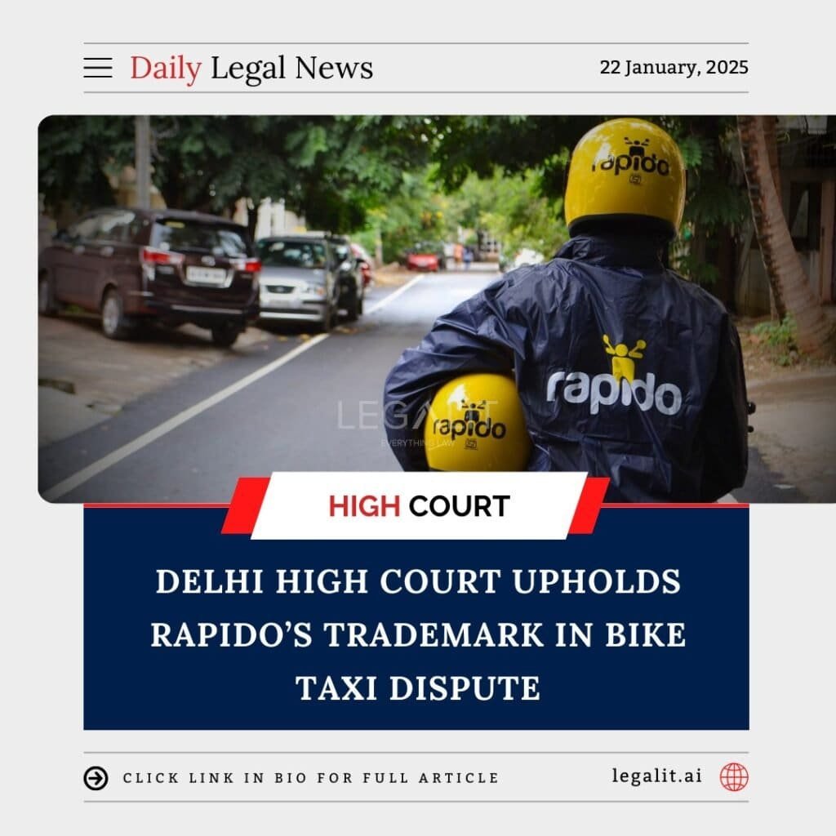The width and height of the screenshot is (836, 836).
Task: Select the HIGH COURT category label
Action: [419, 506]
